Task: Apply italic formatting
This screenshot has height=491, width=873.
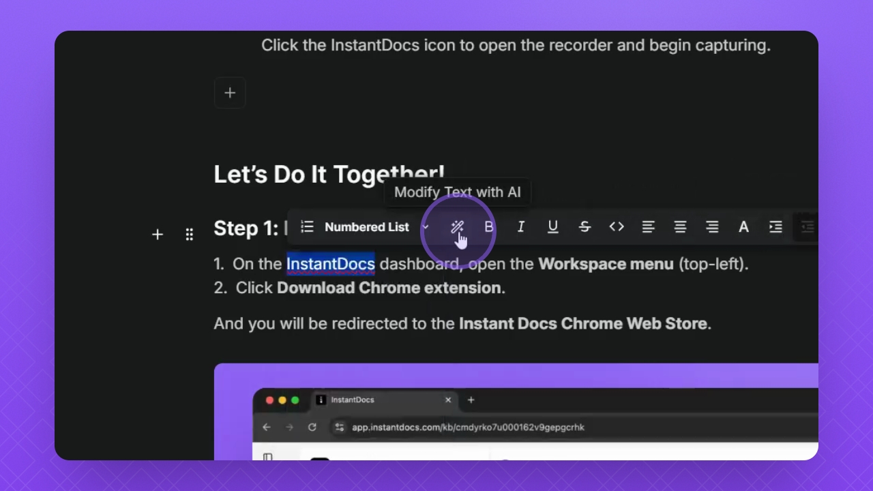Action: (521, 227)
